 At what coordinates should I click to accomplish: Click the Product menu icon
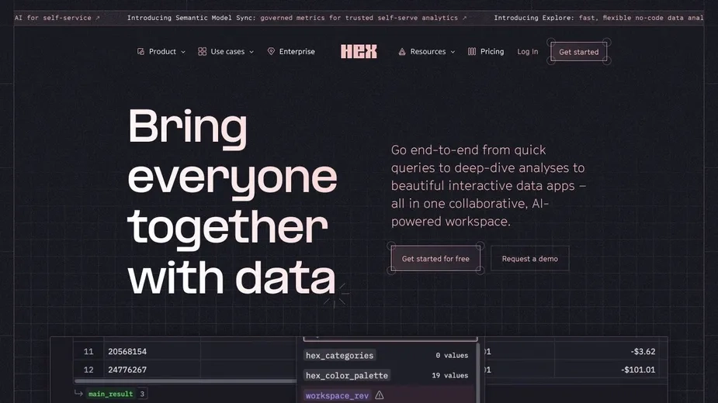(x=140, y=52)
